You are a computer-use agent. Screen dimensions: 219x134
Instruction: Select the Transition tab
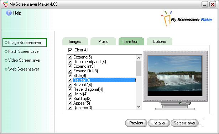[x=131, y=41]
